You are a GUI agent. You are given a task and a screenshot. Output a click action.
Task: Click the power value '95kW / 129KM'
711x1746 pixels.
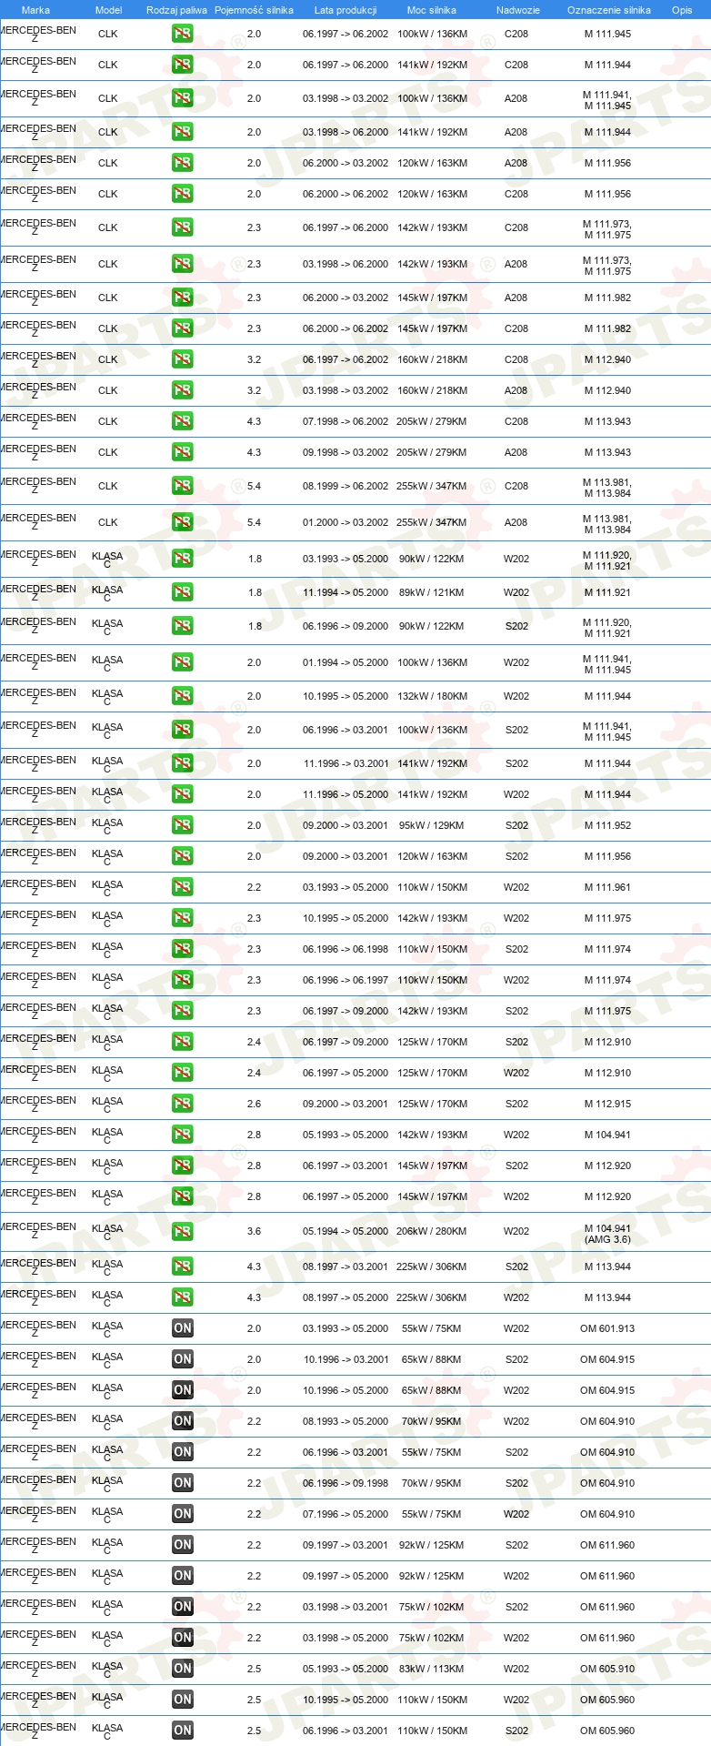432,825
